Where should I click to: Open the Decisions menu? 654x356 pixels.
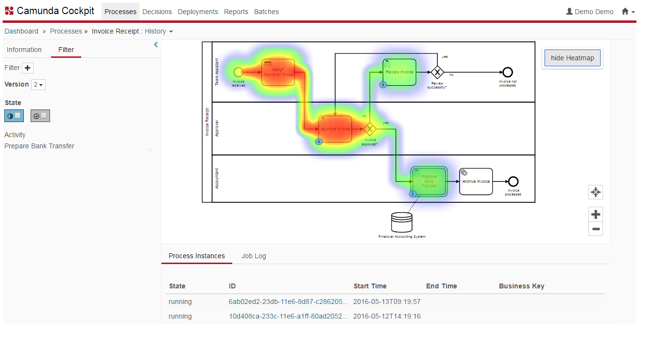(157, 12)
